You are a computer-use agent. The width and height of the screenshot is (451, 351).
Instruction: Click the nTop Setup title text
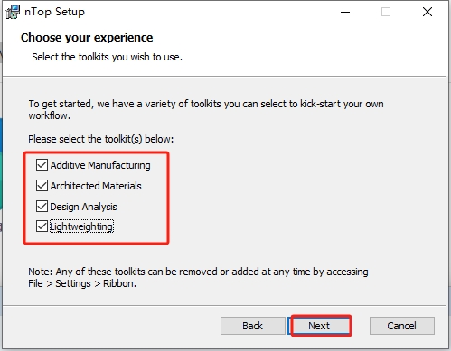click(54, 12)
